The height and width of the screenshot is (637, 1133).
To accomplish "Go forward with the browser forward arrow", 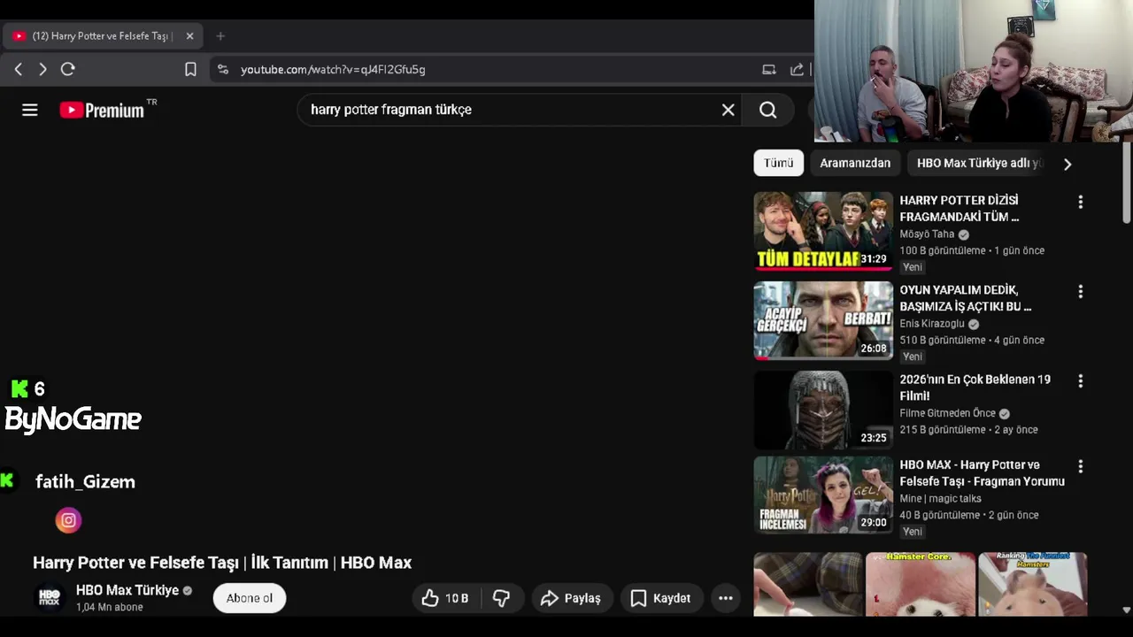I will (42, 69).
